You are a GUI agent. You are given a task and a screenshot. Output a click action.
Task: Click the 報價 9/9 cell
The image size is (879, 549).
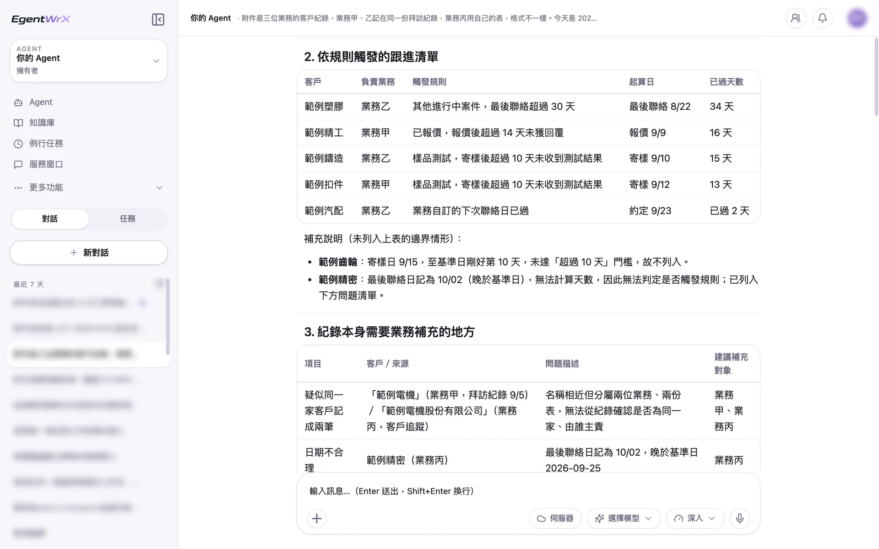647,133
